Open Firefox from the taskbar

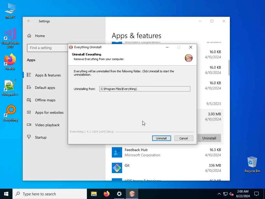pos(106,194)
